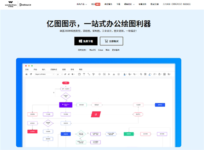Open the font name dropdown
The height and width of the screenshot is (150, 204).
point(44,74)
